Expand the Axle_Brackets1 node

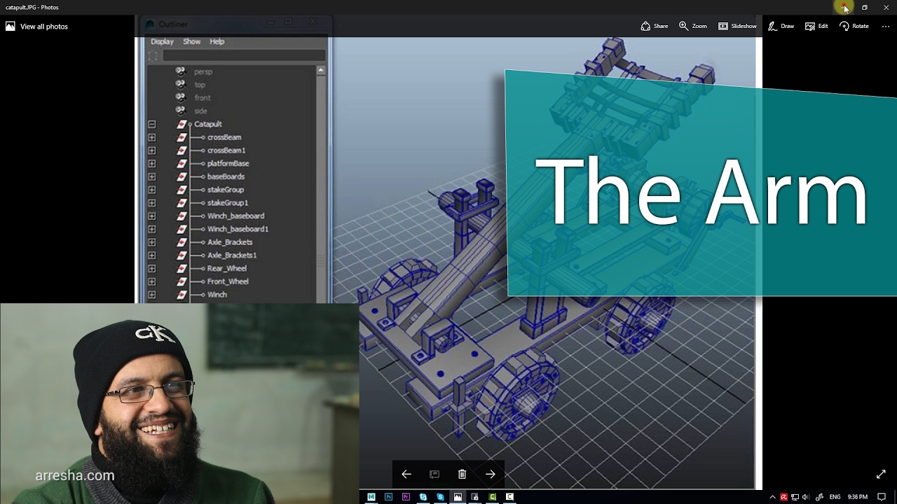(152, 255)
